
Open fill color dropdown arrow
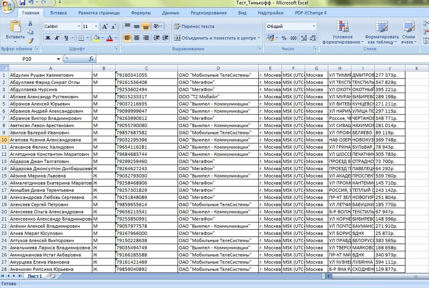pos(103,38)
